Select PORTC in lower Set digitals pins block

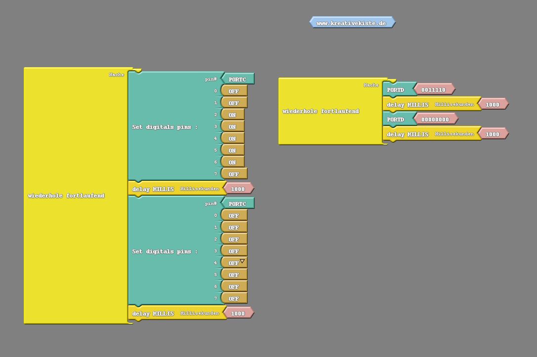237,204
